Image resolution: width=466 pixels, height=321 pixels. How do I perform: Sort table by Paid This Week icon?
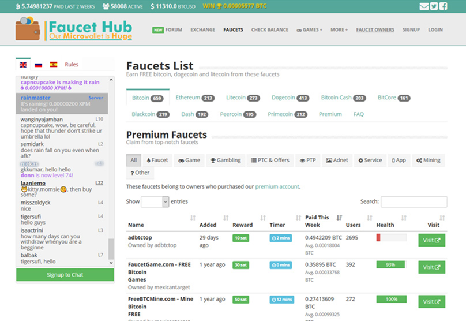(x=339, y=218)
